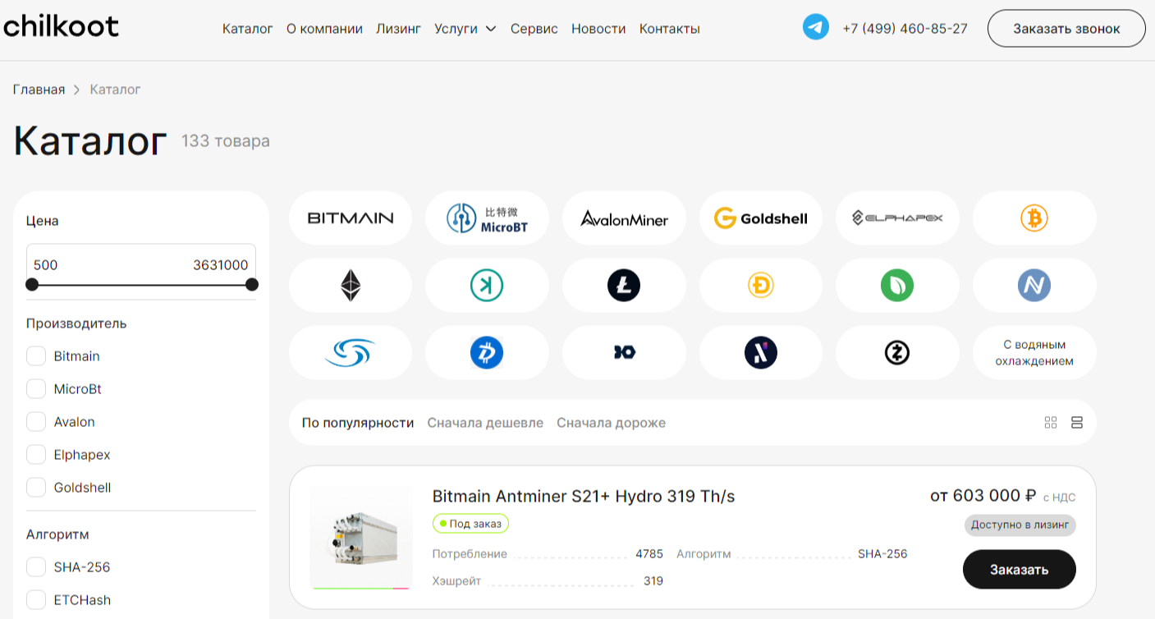
Task: Go to Главная breadcrumb link
Action: point(39,89)
